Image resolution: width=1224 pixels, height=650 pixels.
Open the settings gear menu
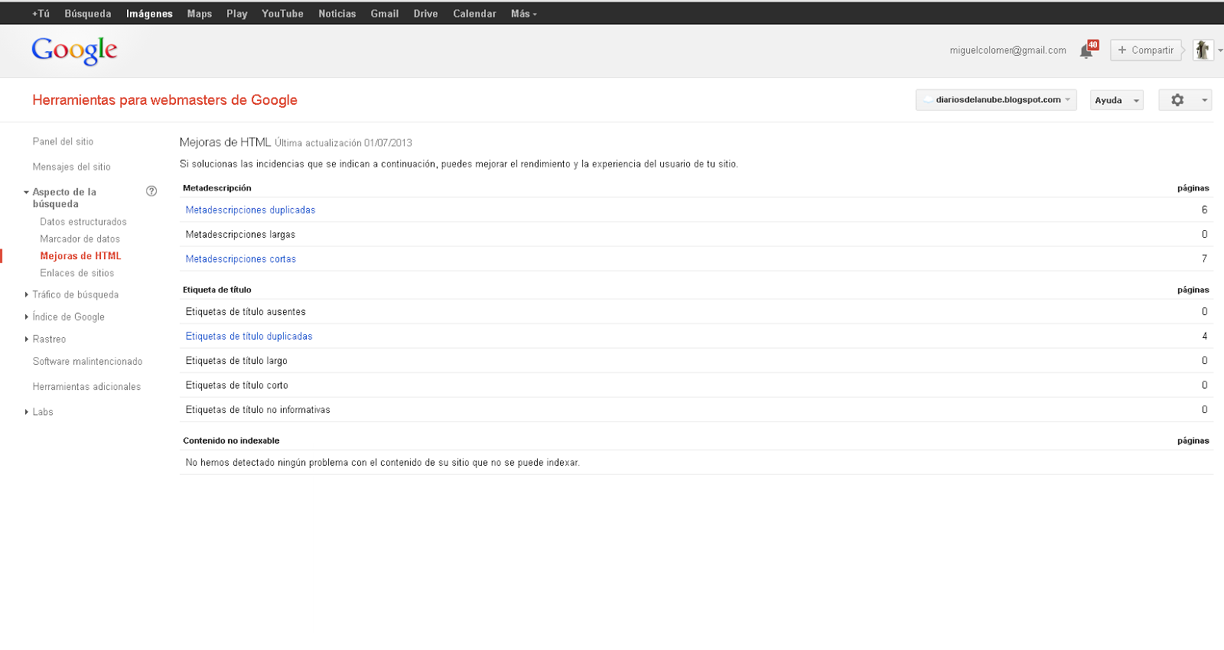[x=1185, y=100]
